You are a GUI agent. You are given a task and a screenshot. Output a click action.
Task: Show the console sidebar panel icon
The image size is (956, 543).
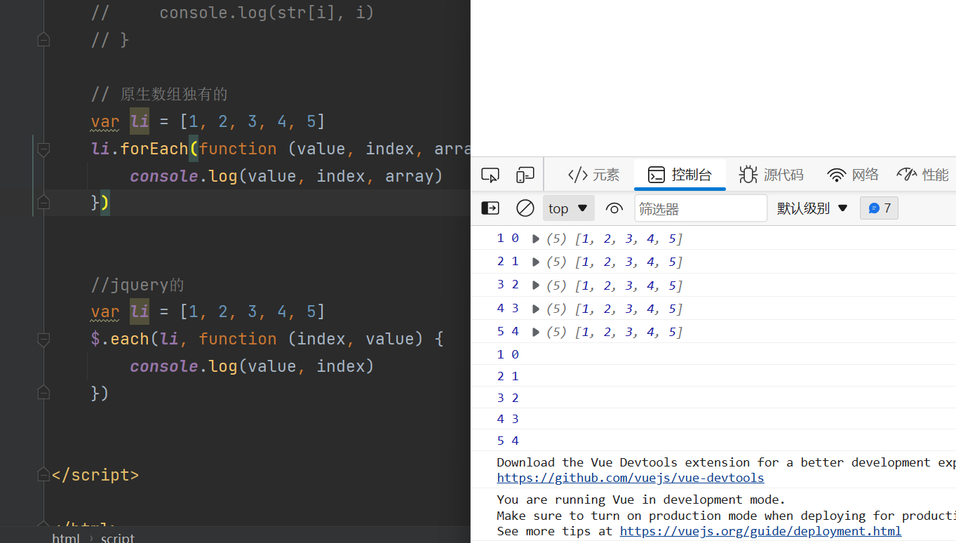point(490,208)
